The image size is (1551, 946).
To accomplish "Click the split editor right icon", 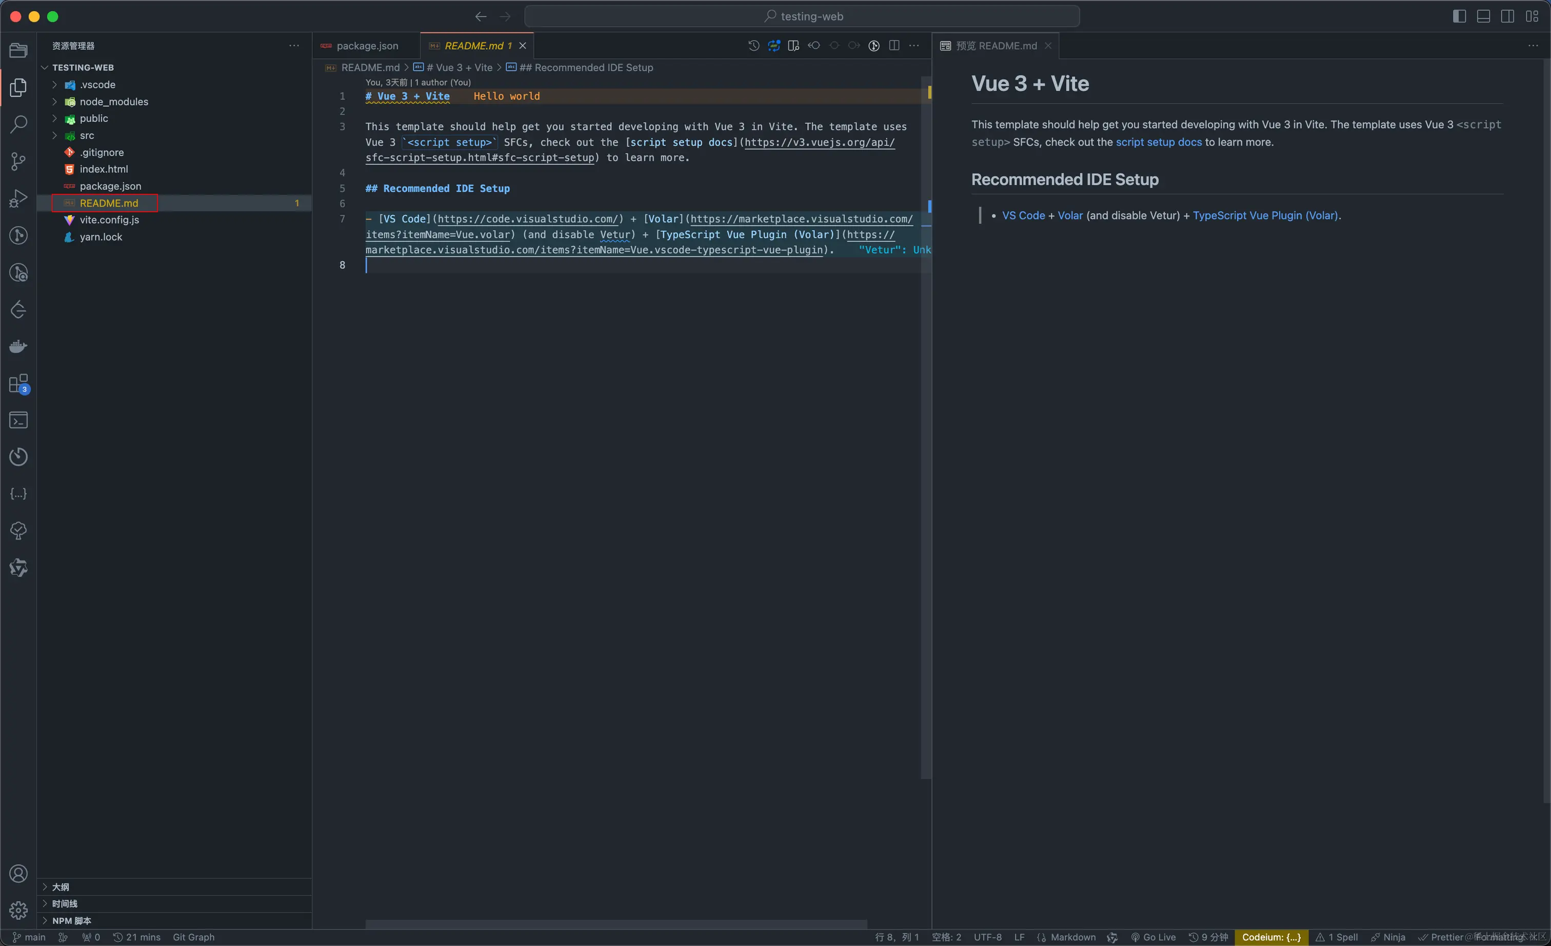I will pyautogui.click(x=894, y=45).
